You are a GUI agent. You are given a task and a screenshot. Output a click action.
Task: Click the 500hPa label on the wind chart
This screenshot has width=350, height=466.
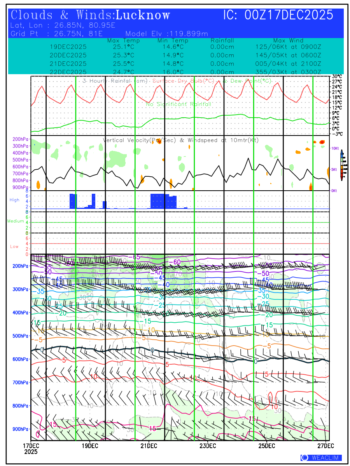[x=21, y=336]
